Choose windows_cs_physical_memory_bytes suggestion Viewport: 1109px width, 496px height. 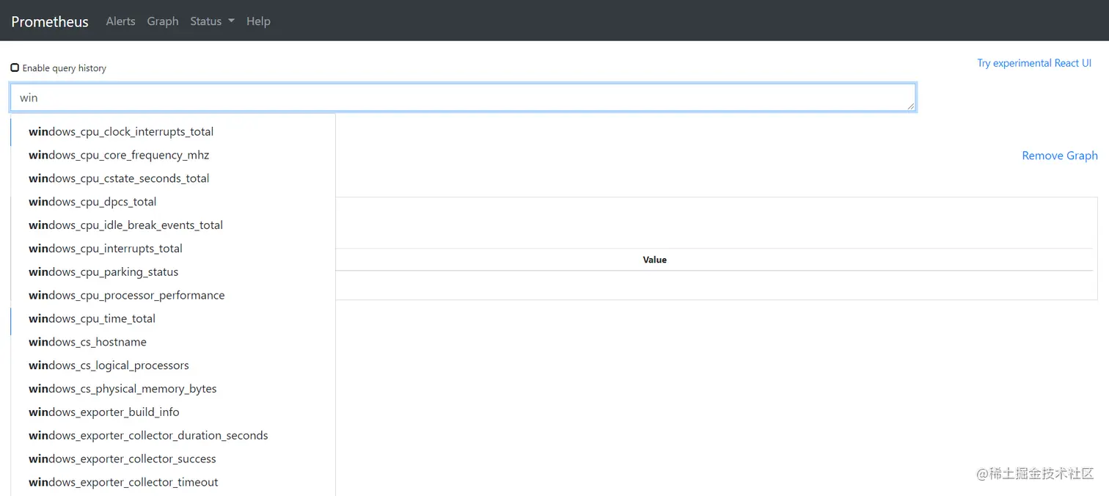[174, 389]
